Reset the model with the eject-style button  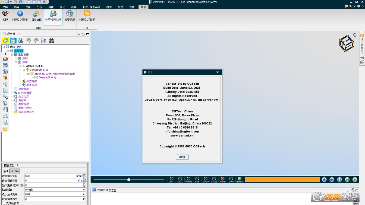tap(324, 180)
